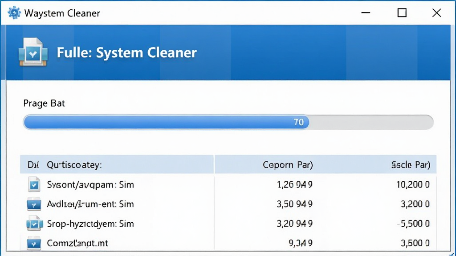Click the gear app icon in title bar
This screenshot has width=456, height=256.
[x=14, y=13]
